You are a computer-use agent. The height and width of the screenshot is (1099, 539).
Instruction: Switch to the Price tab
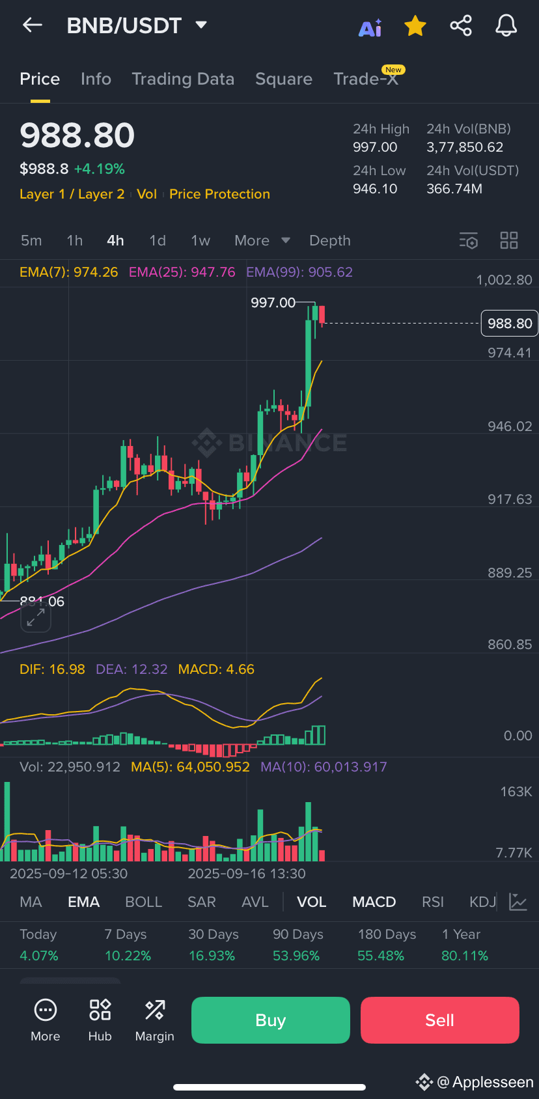pyautogui.click(x=40, y=79)
